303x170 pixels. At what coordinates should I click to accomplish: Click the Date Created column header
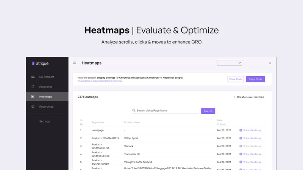click(x=222, y=122)
